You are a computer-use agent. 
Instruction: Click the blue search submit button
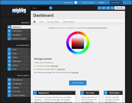(51, 8)
